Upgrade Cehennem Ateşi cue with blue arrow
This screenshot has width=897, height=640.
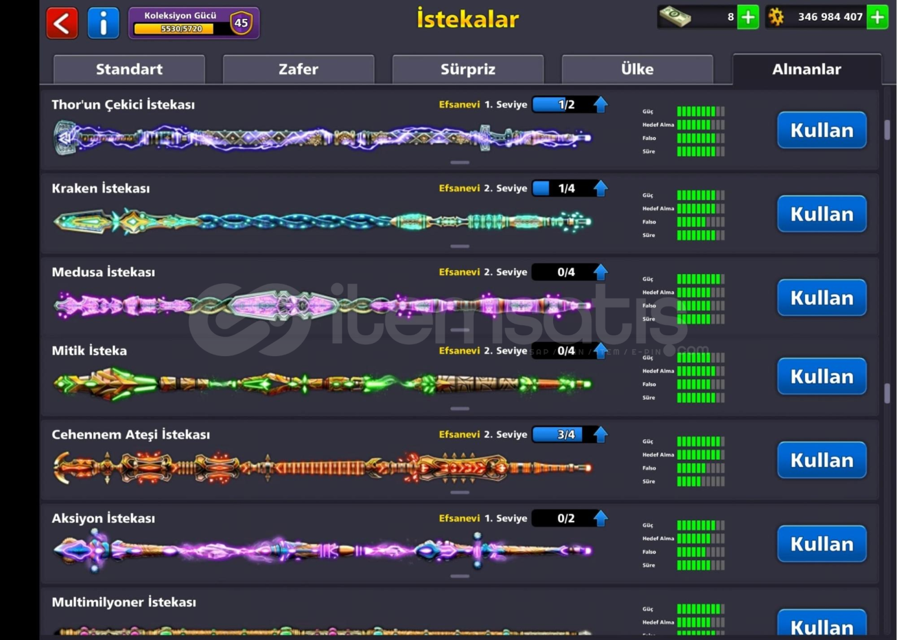[x=600, y=434]
